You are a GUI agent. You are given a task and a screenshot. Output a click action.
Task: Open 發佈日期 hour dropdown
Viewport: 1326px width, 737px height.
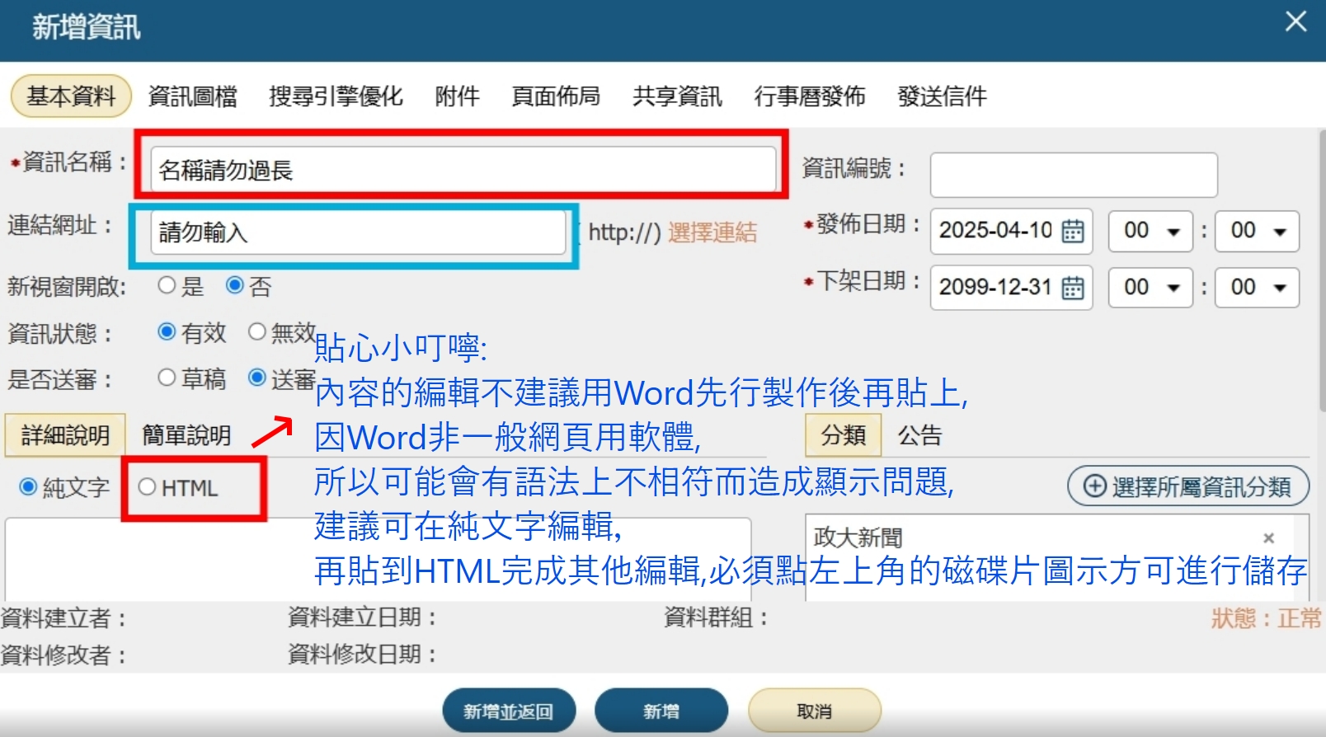click(x=1150, y=231)
